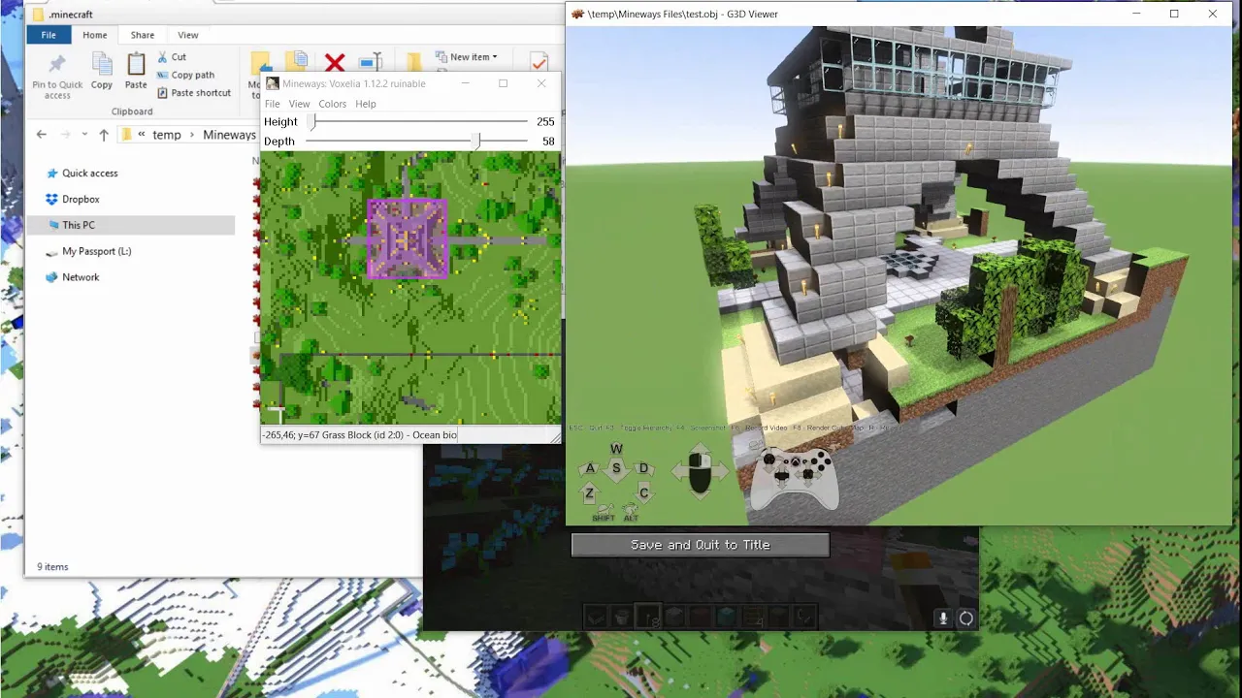This screenshot has width=1242, height=698.
Task: Open Mineways Colors menu
Action: (333, 104)
